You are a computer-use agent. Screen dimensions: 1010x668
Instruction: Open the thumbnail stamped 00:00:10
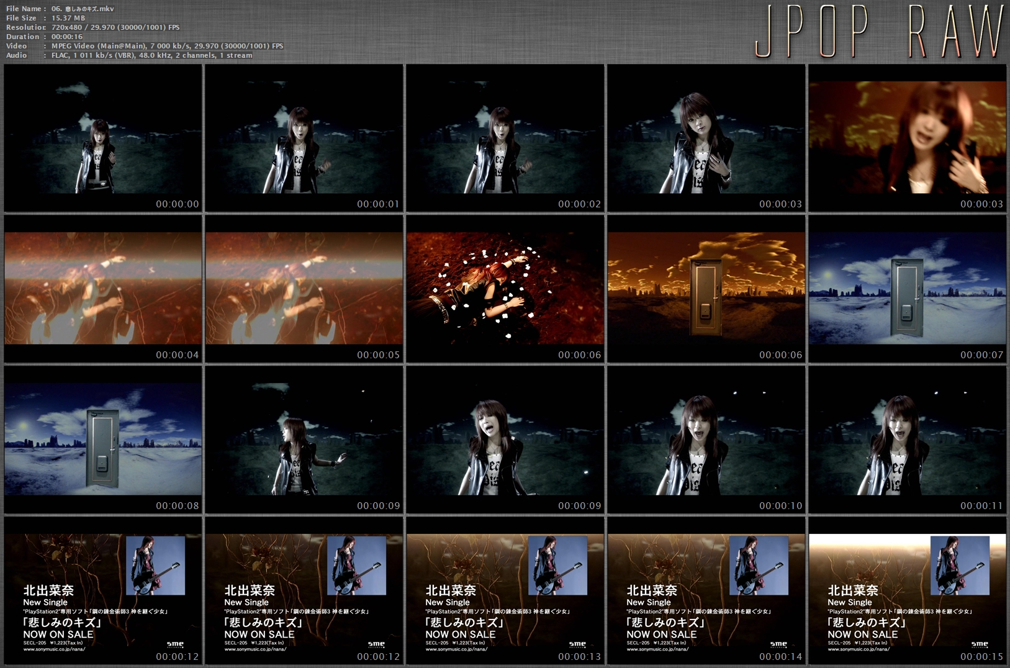706,440
